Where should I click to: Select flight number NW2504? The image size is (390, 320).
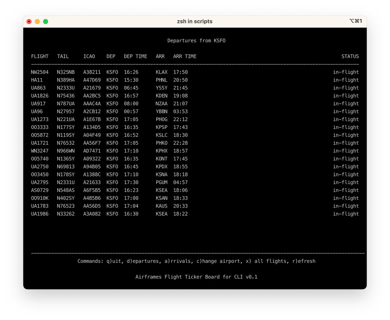40,72
